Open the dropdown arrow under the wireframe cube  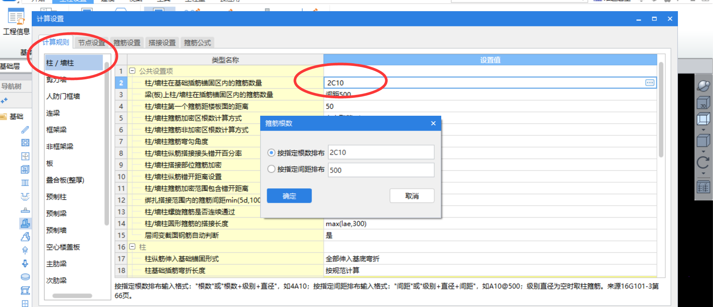[x=703, y=130]
